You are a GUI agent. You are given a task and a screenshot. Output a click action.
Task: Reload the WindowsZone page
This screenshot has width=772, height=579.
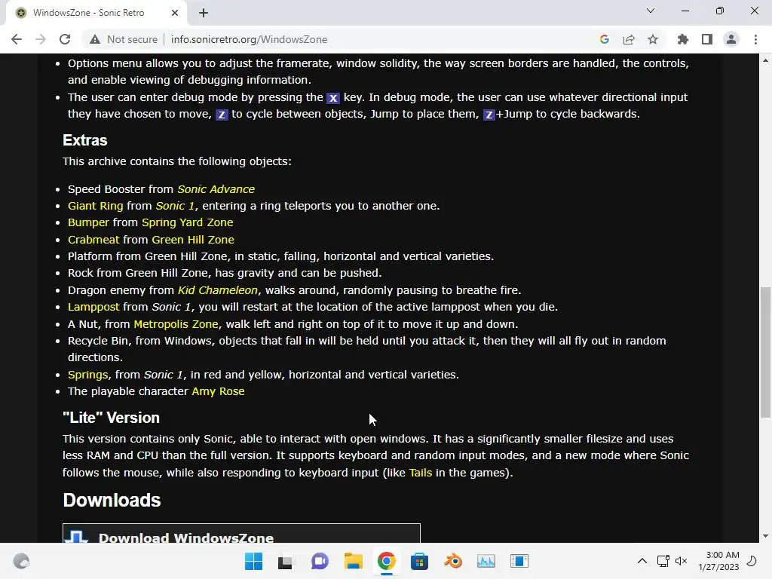coord(65,39)
